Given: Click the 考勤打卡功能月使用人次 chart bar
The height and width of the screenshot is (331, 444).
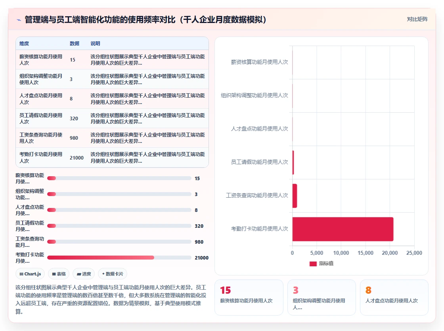Looking at the screenshot, I should click(343, 229).
